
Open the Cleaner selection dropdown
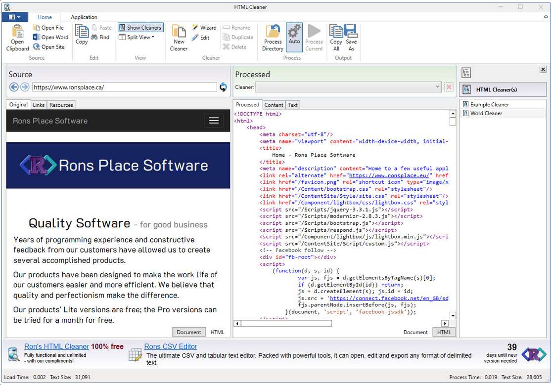[348, 87]
